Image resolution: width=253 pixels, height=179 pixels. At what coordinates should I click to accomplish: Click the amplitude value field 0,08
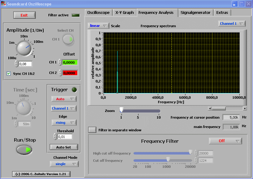25,64
